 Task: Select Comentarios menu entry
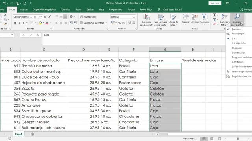click(x=239, y=52)
